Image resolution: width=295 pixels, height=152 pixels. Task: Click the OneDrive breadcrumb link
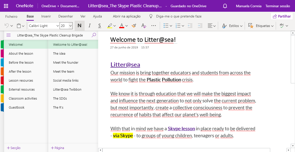pyautogui.click(x=49, y=6)
